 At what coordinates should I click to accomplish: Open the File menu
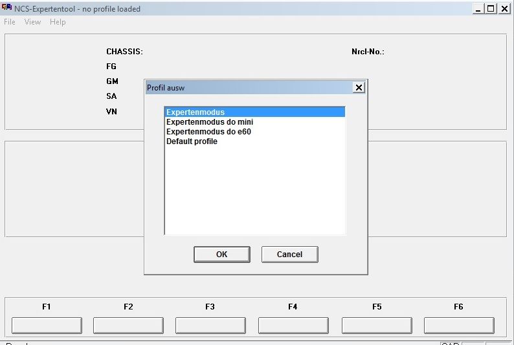point(10,22)
